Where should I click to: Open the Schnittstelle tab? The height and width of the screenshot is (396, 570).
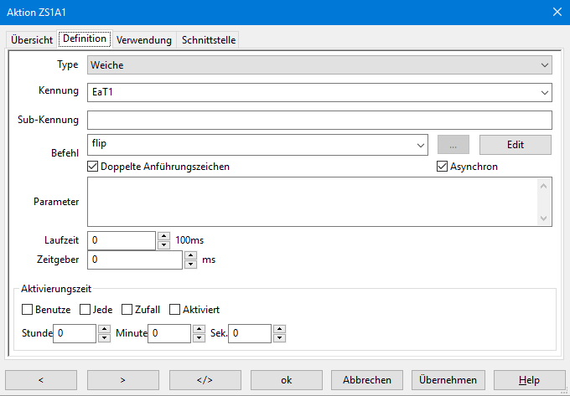209,39
